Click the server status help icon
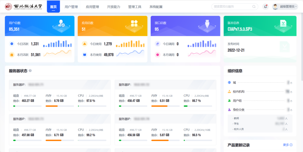303x152 pixels. (30, 71)
